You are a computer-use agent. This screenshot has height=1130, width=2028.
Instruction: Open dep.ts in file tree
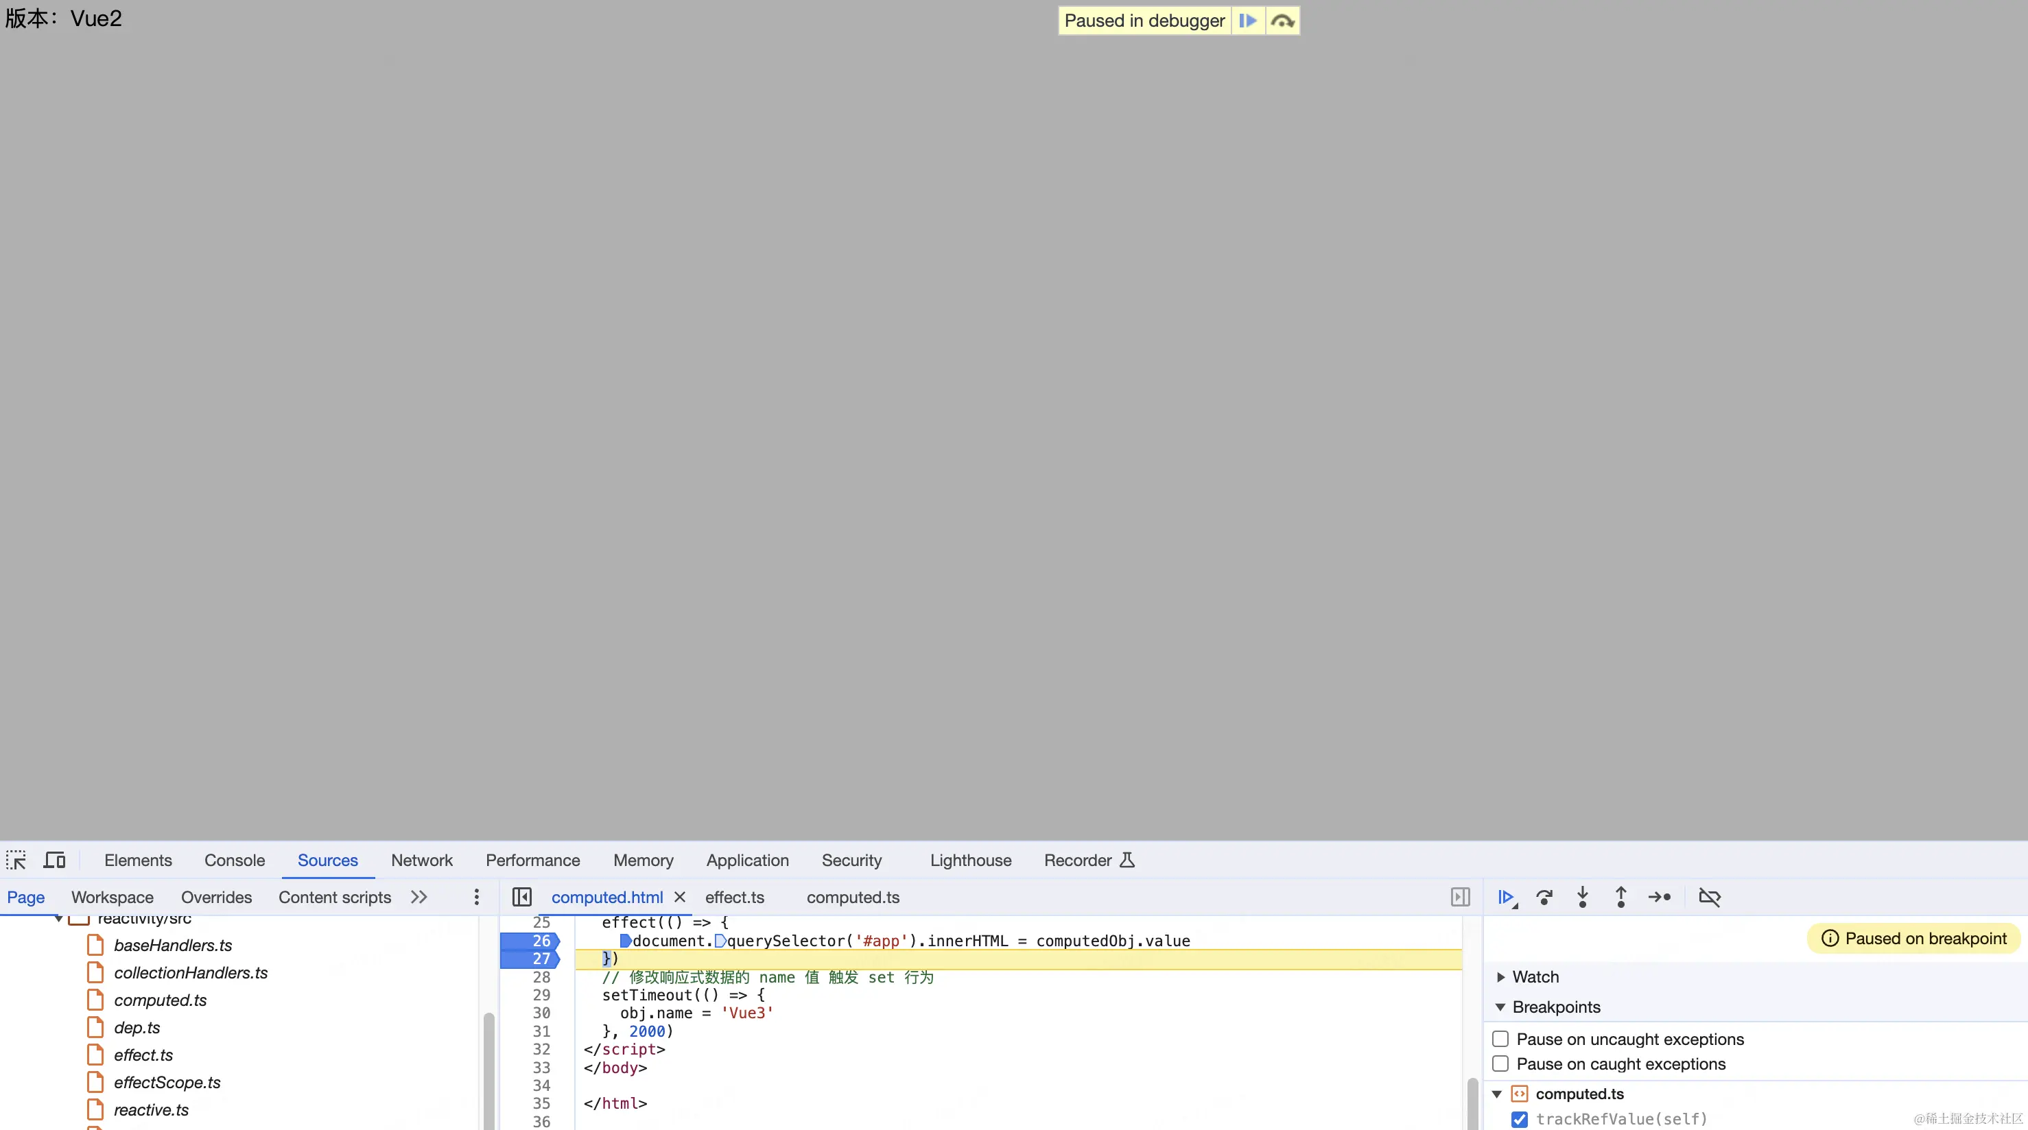point(137,1028)
